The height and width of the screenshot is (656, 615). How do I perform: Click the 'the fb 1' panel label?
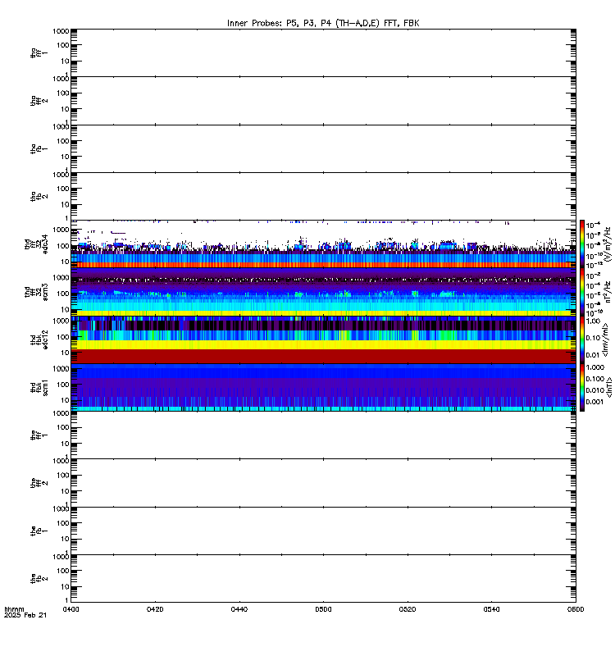point(39,531)
